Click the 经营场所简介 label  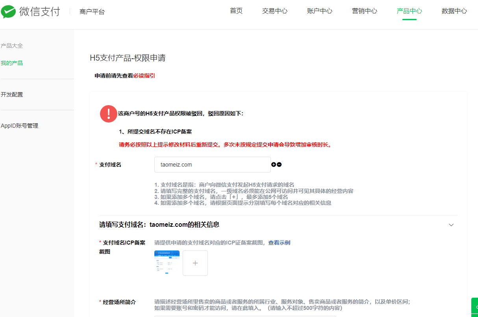coord(119,302)
